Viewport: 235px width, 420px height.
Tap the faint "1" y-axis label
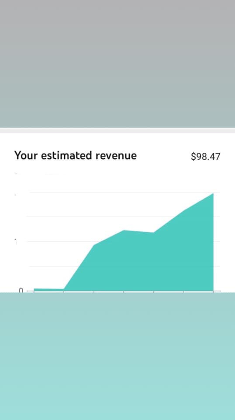coord(16,242)
